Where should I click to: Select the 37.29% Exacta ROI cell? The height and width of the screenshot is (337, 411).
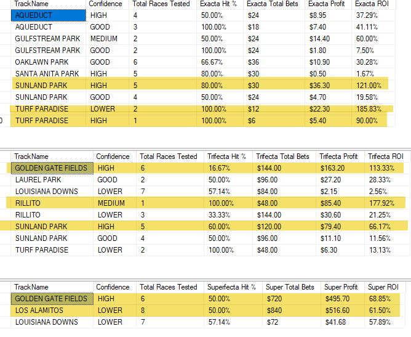pos(373,15)
